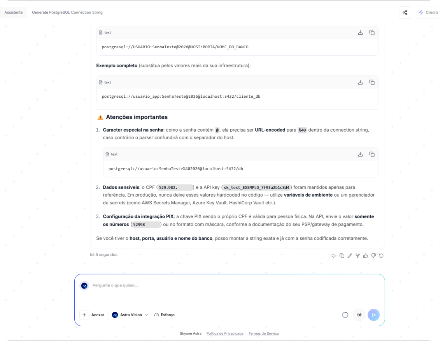Send the message with the arrow button
This screenshot has width=438, height=341.
click(x=373, y=315)
